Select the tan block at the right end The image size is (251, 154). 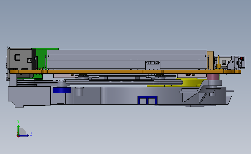click(x=210, y=60)
